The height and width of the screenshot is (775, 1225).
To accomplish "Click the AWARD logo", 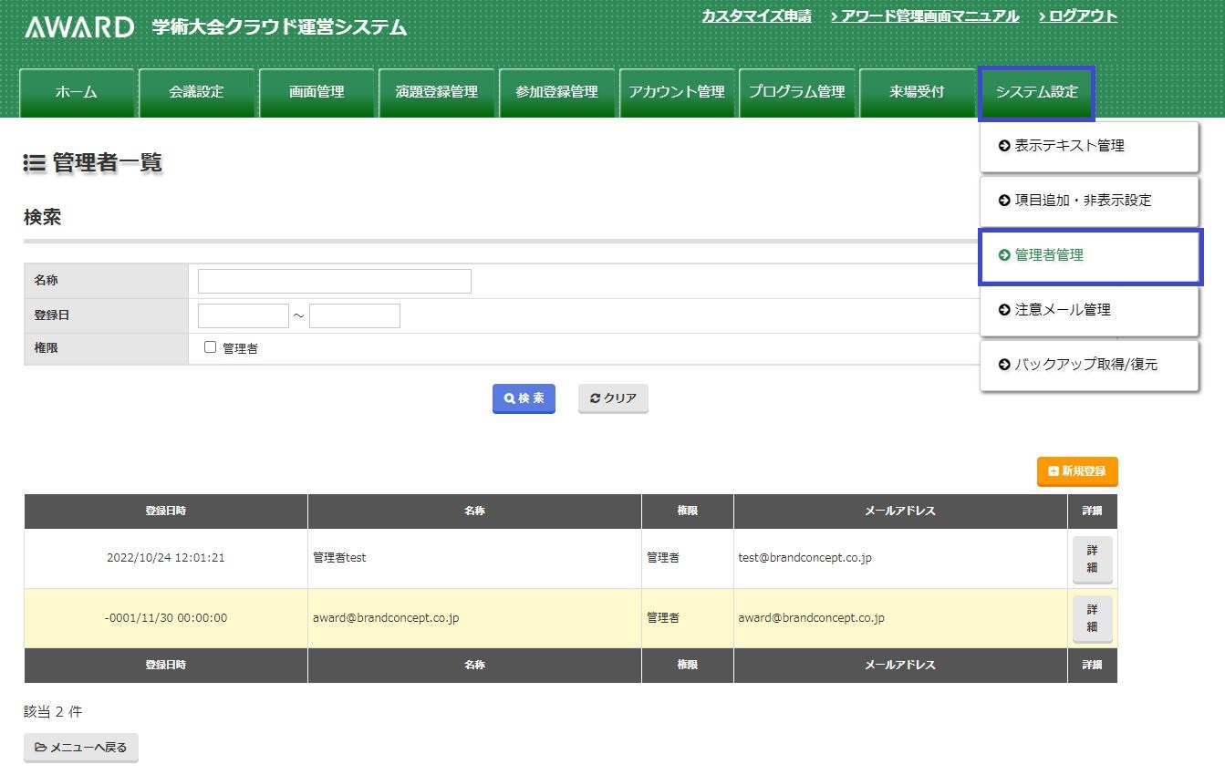I will click(x=79, y=27).
